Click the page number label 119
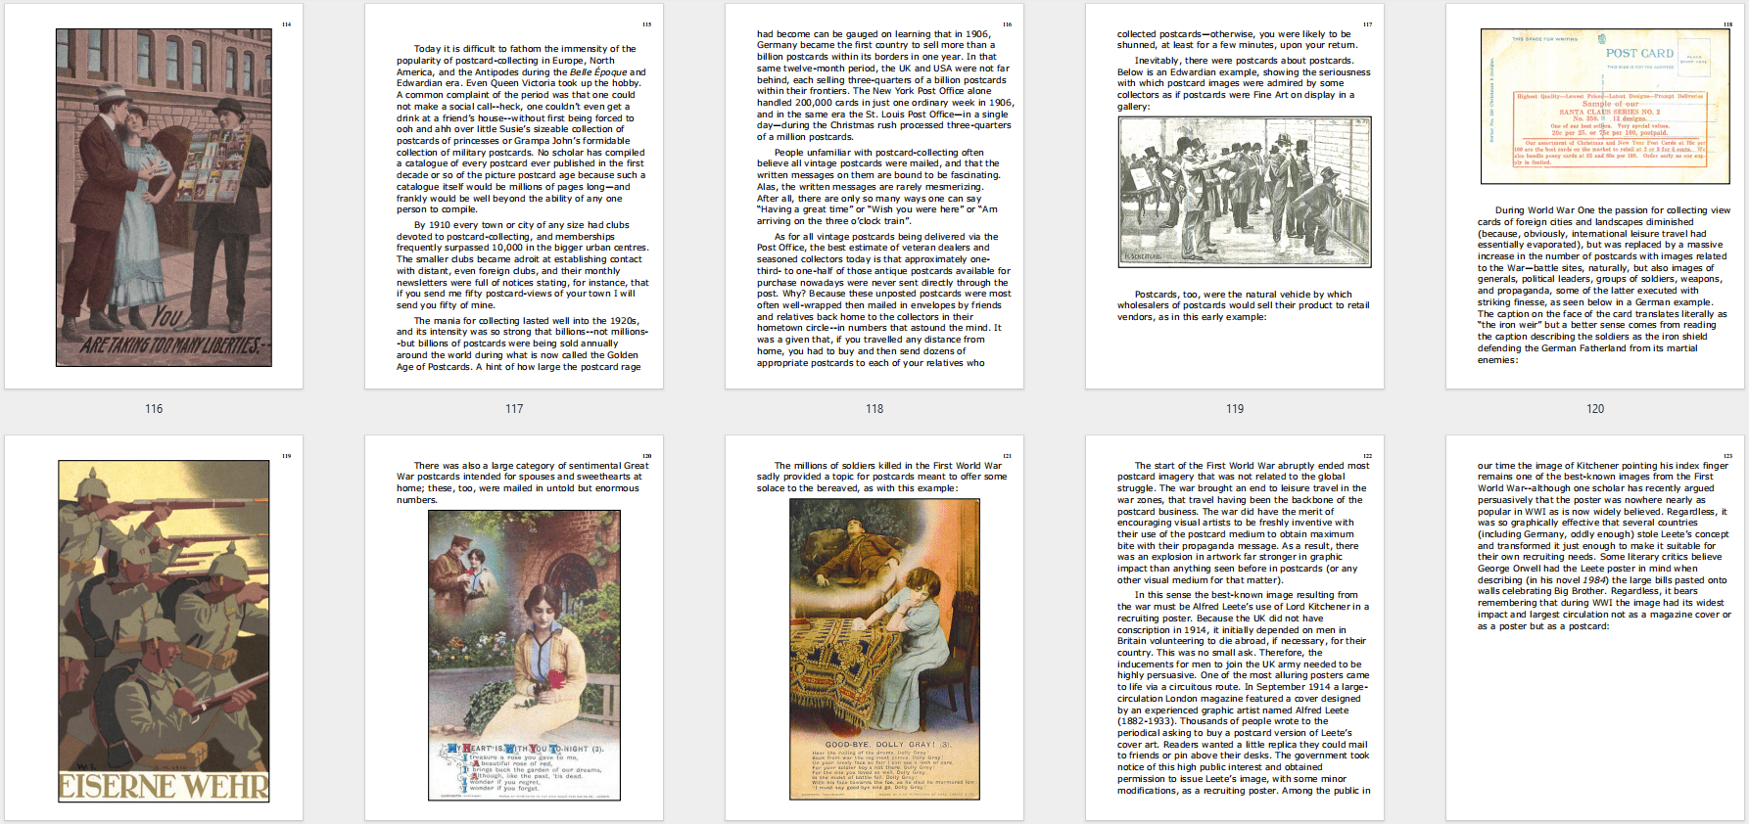 pos(1235,409)
